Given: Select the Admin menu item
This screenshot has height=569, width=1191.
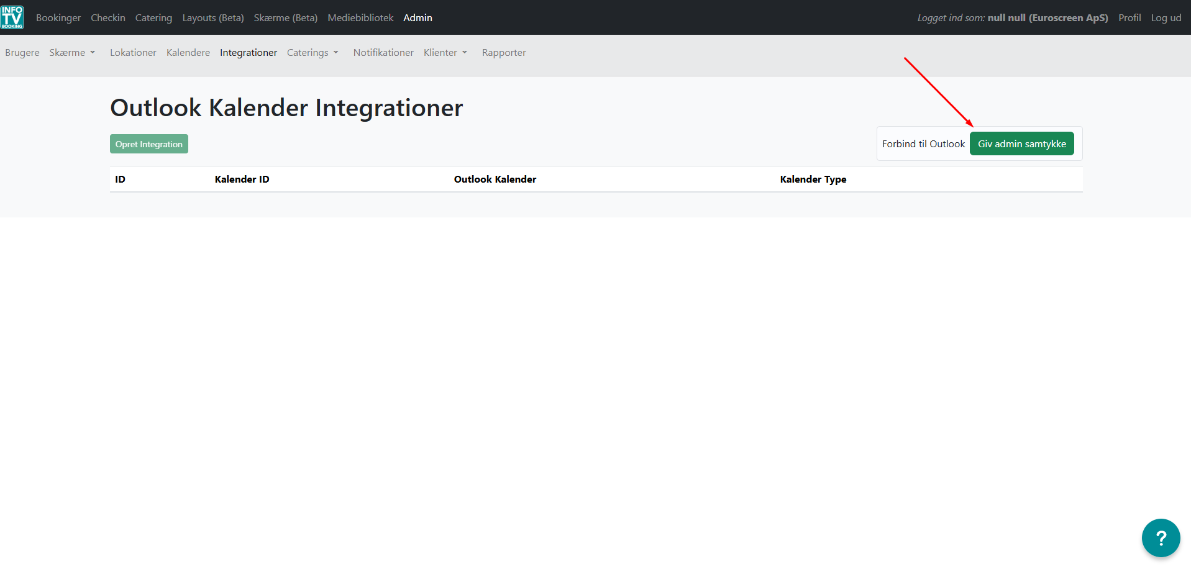Looking at the screenshot, I should coord(418,18).
